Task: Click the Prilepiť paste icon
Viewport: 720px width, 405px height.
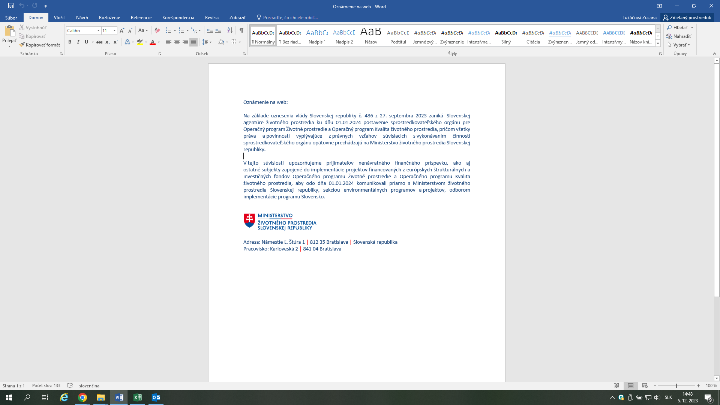Action: point(9,31)
